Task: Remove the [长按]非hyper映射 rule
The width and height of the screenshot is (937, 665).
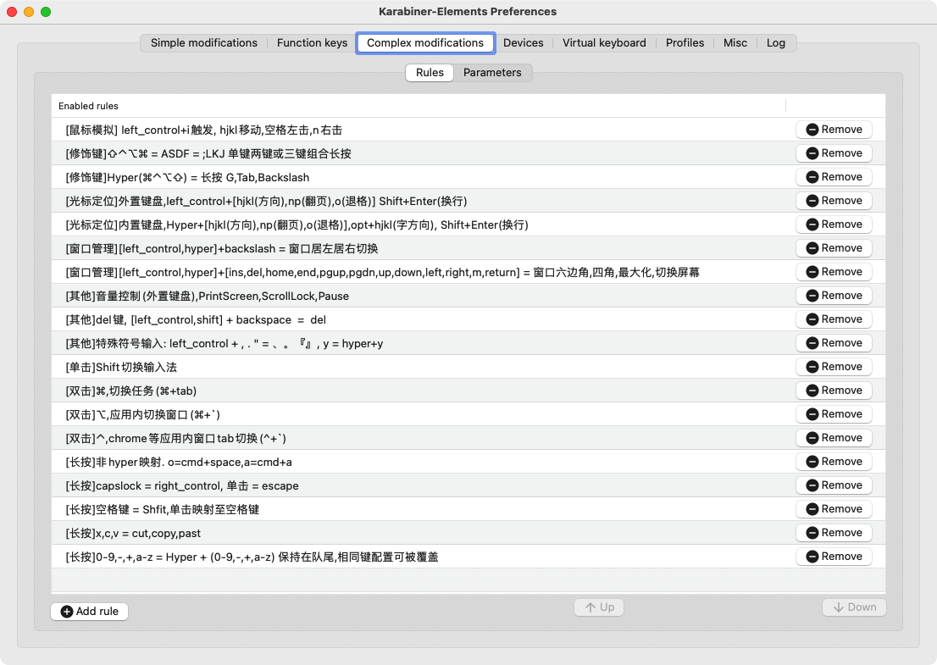Action: pyautogui.click(x=834, y=462)
